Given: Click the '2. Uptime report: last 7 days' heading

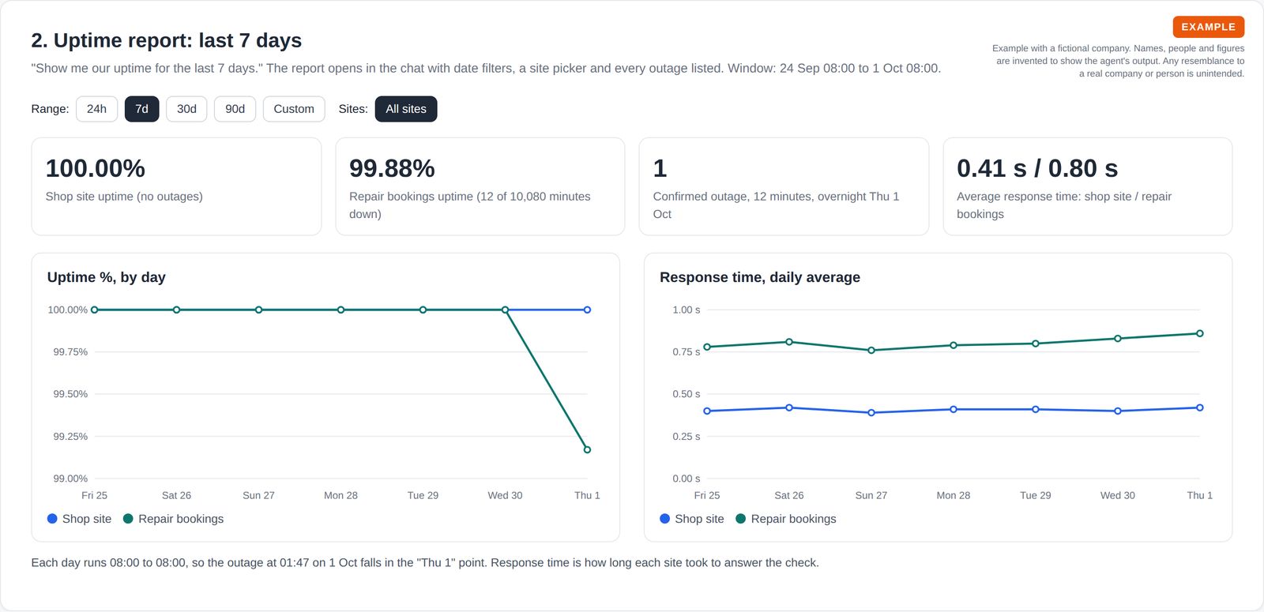Looking at the screenshot, I should pyautogui.click(x=167, y=40).
